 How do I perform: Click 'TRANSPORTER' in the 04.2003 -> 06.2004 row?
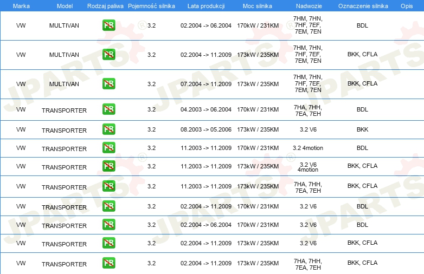coord(64,110)
